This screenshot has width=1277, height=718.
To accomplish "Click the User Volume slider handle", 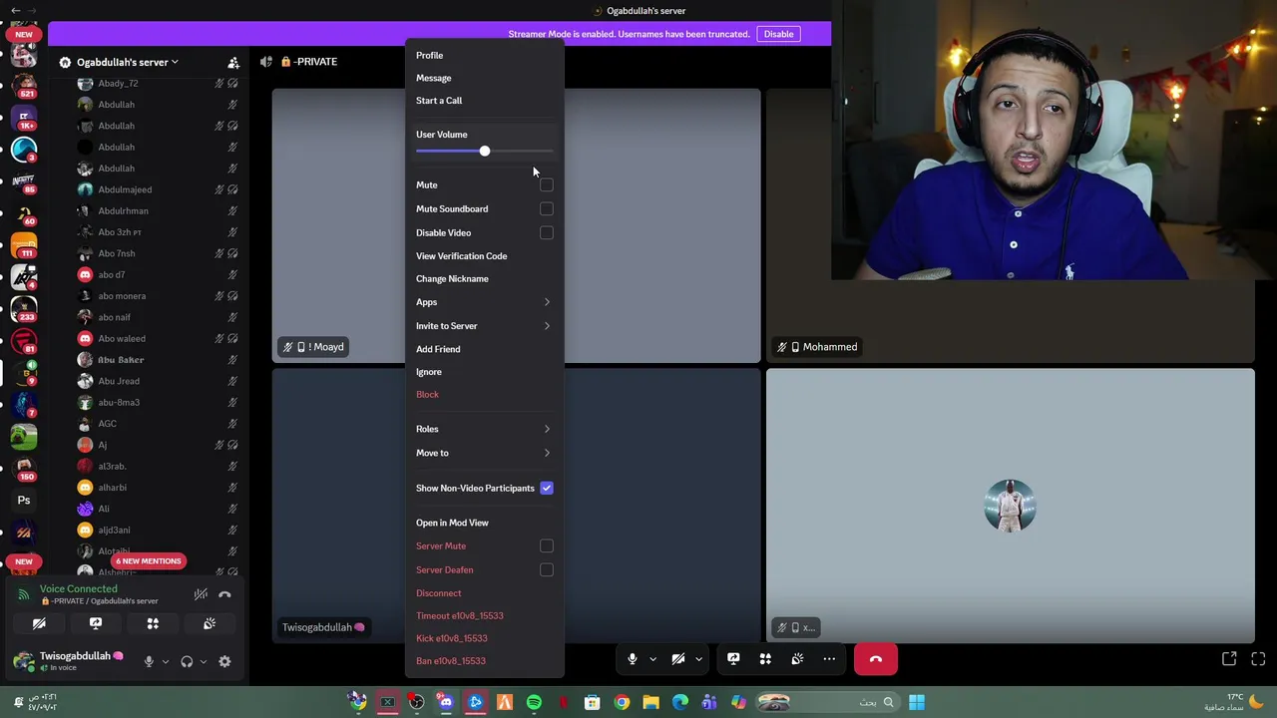I will [x=485, y=152].
